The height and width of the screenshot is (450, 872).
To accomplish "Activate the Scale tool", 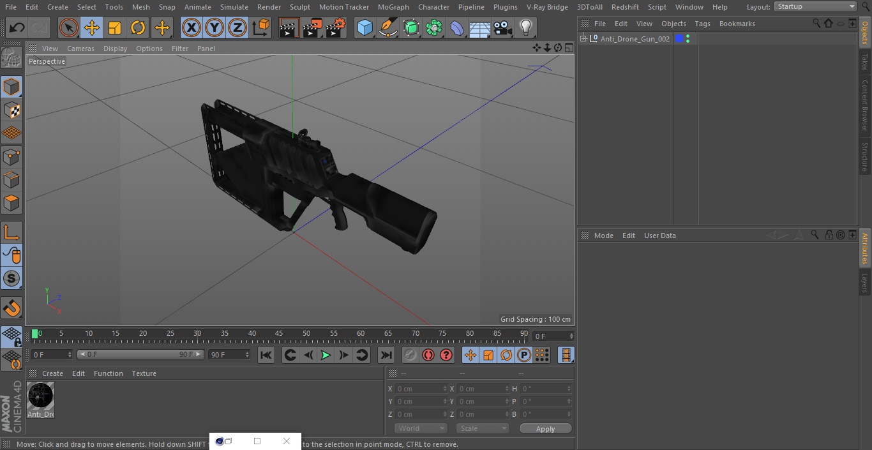I will (115, 27).
